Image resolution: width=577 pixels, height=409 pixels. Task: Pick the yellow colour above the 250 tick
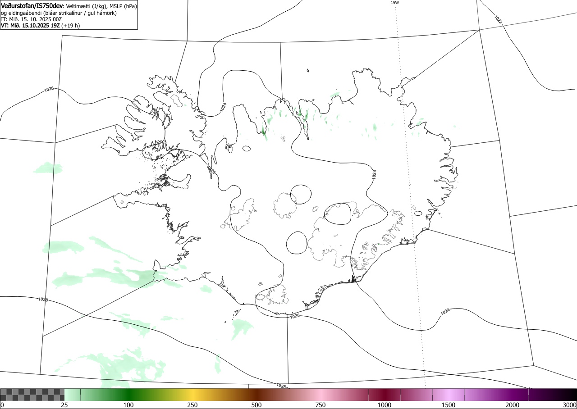click(192, 395)
